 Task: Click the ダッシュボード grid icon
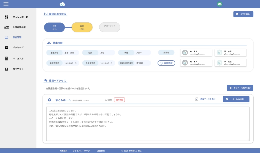tap(7, 17)
